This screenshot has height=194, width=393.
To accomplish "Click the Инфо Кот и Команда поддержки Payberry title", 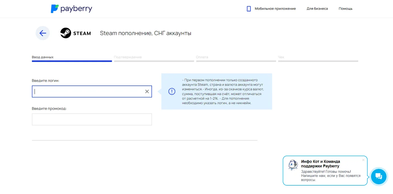I will [x=320, y=164].
